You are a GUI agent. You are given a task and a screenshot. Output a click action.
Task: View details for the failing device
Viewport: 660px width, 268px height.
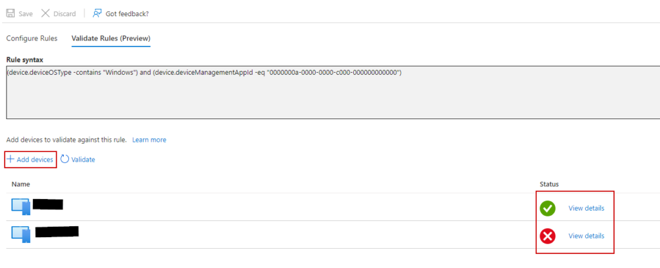click(x=586, y=236)
